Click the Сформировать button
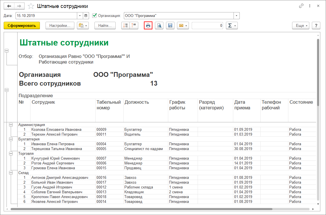This screenshot has width=326, height=215. pos(22,25)
